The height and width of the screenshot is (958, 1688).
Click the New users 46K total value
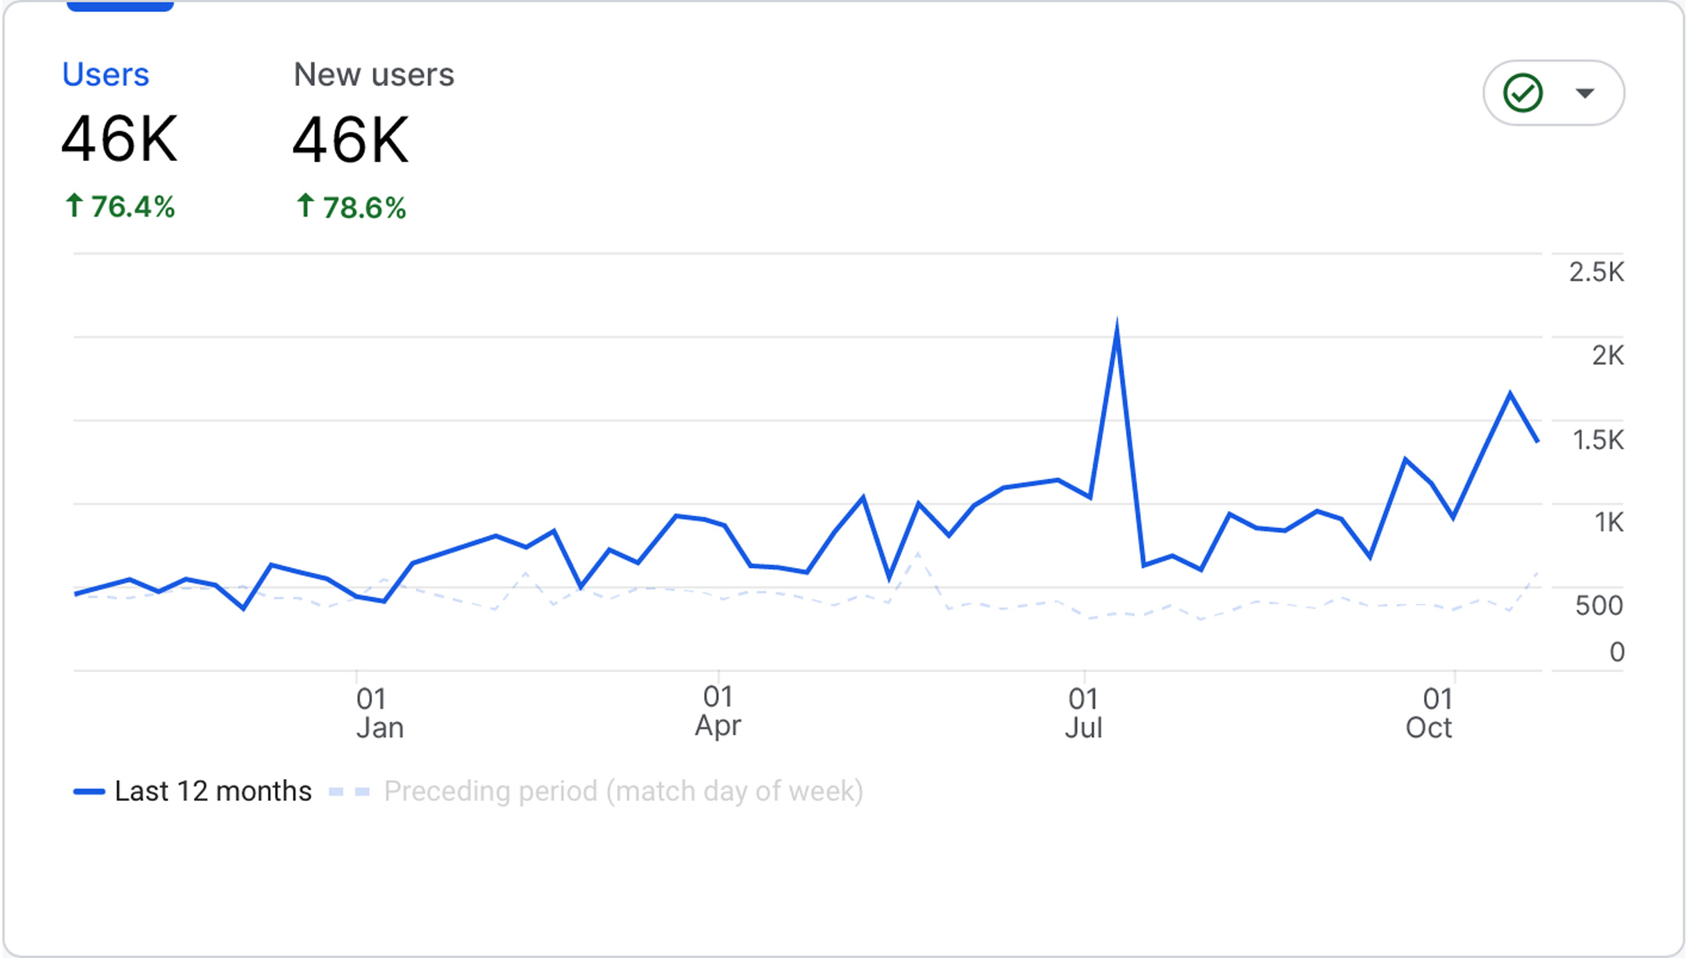coord(351,140)
